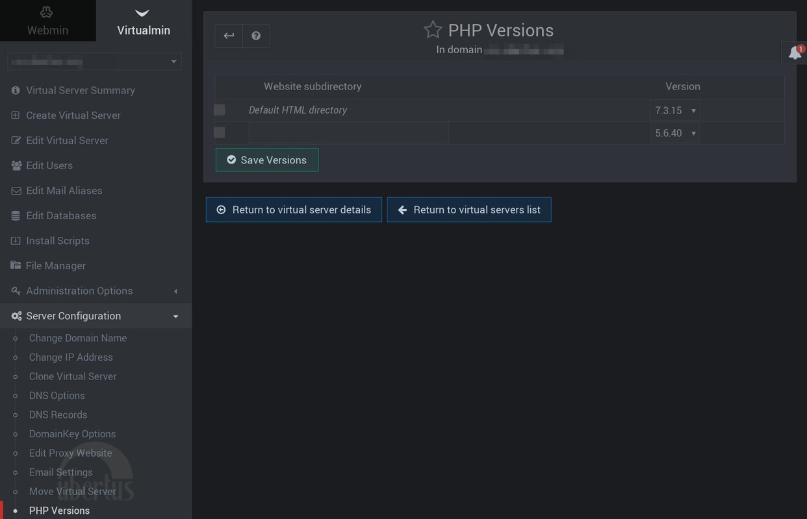
Task: Click the Default HTML directory text
Action: tap(298, 110)
